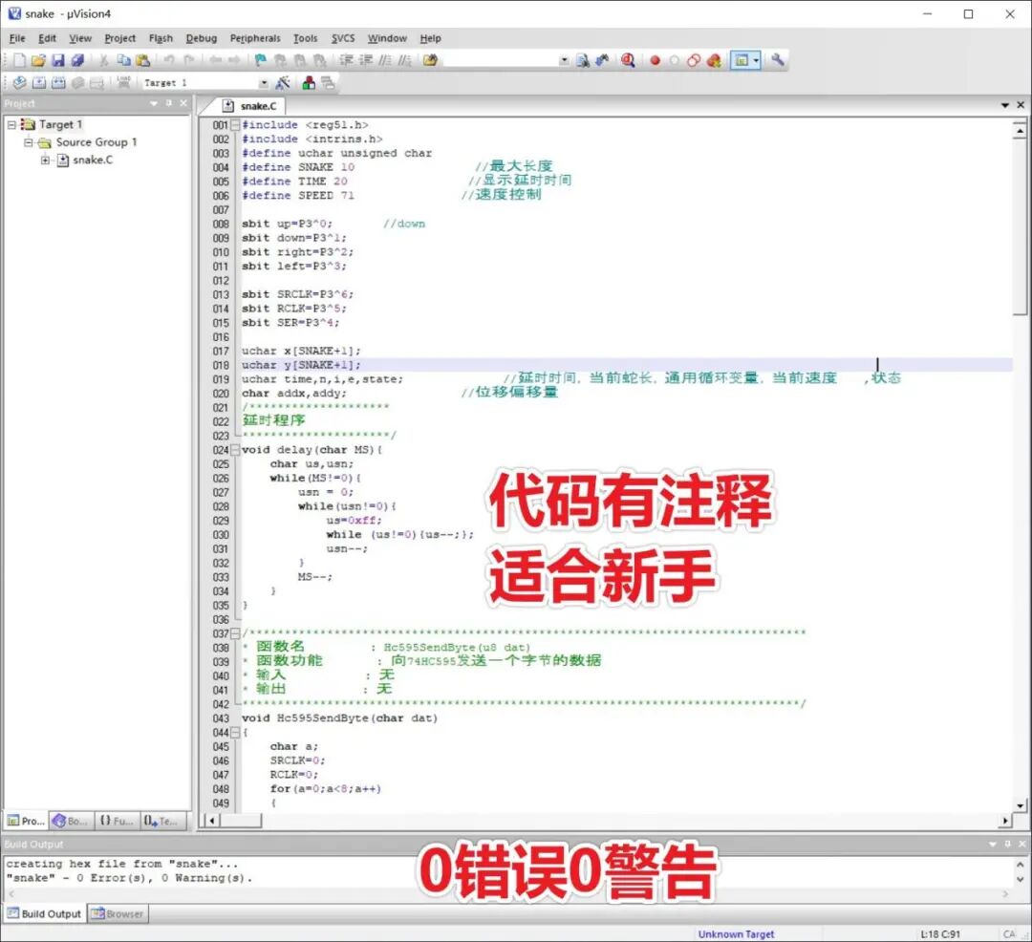The width and height of the screenshot is (1032, 942).
Task: Open the Peripherals menu
Action: point(255,38)
